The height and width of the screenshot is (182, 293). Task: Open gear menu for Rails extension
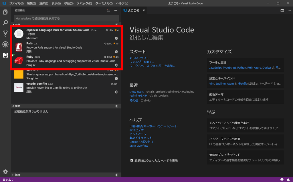(x=116, y=52)
